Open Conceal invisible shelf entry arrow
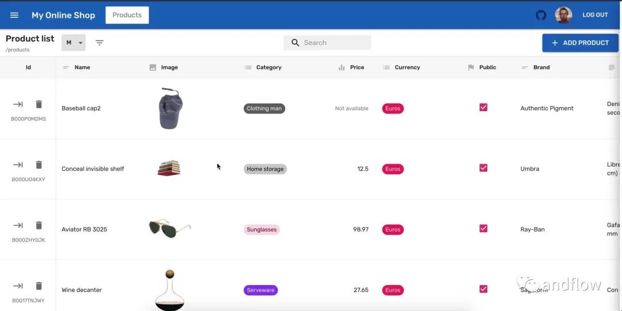Viewport: 622px width, 311px height. coord(18,165)
